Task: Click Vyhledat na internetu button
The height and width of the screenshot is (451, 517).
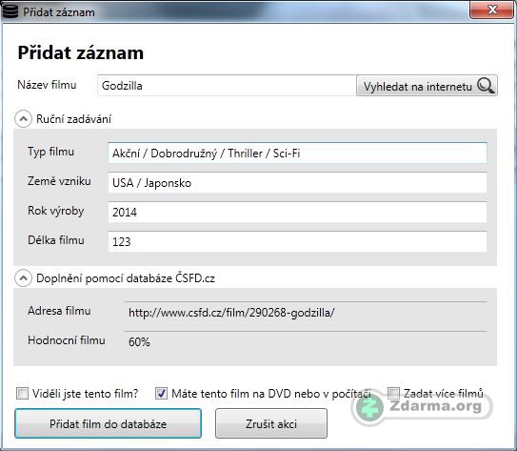Action: [427, 86]
